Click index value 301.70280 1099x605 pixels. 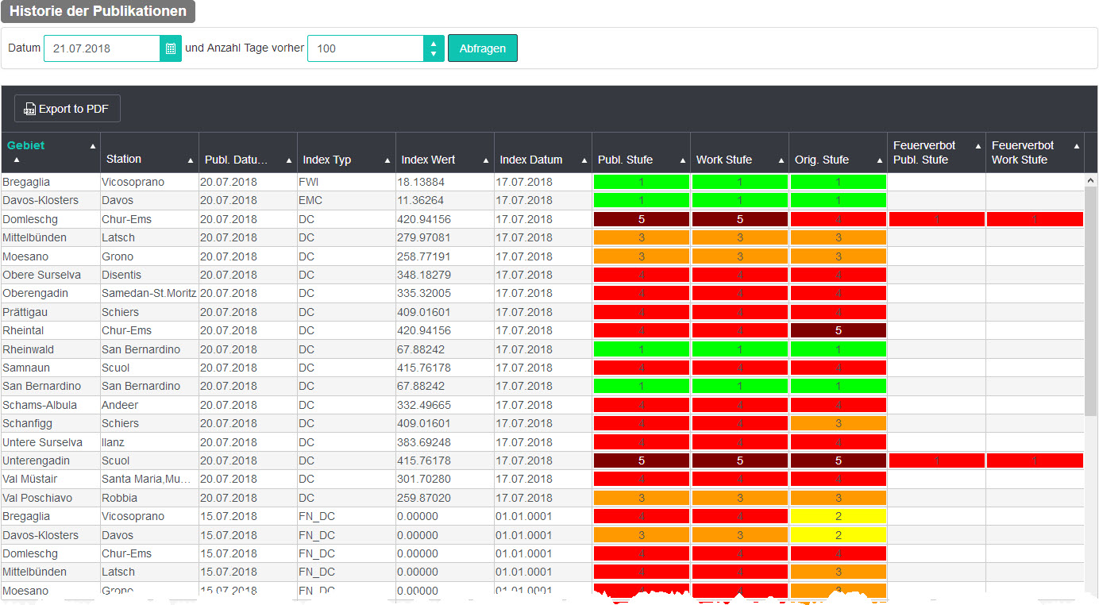(445, 479)
